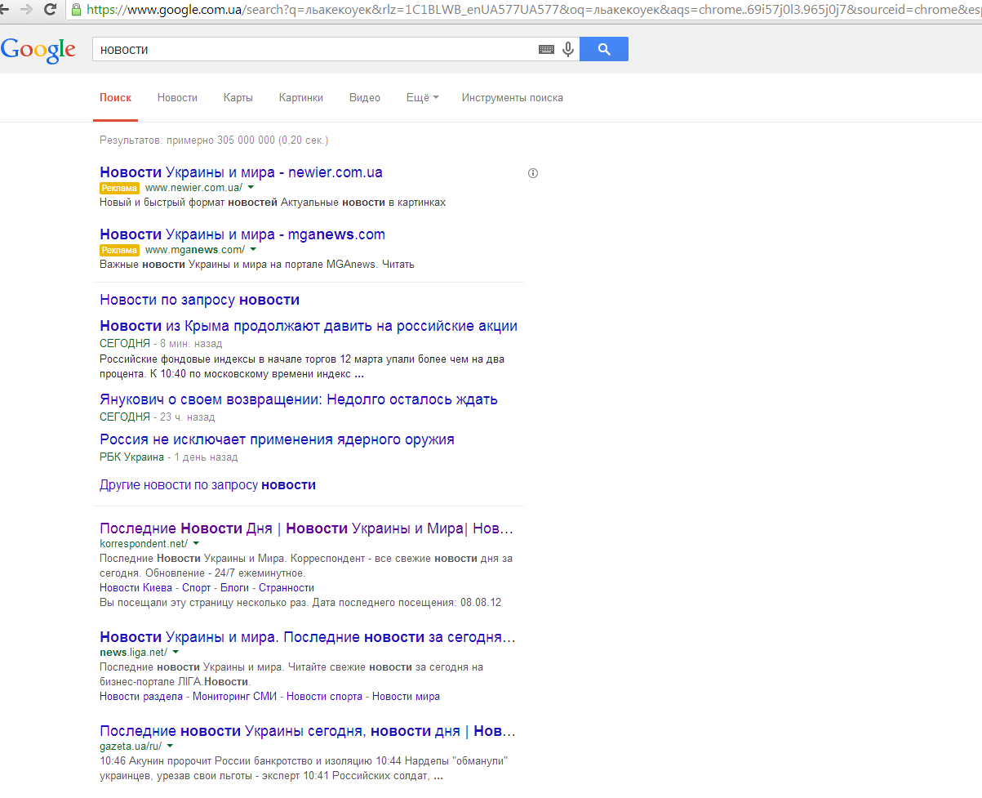This screenshot has height=798, width=982.
Task: Open the Странности sitelink
Action: click(x=287, y=588)
